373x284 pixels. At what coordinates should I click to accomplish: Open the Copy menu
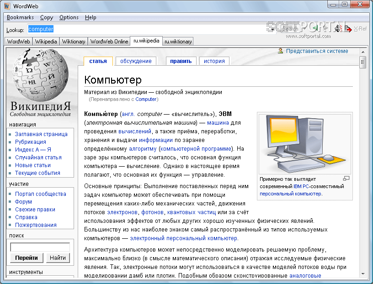(x=46, y=17)
